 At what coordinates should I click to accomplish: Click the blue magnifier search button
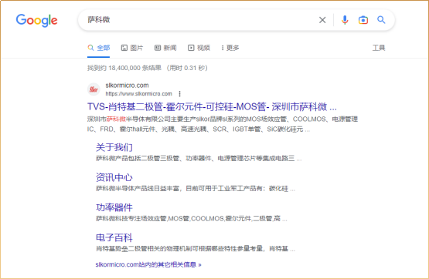click(x=381, y=20)
